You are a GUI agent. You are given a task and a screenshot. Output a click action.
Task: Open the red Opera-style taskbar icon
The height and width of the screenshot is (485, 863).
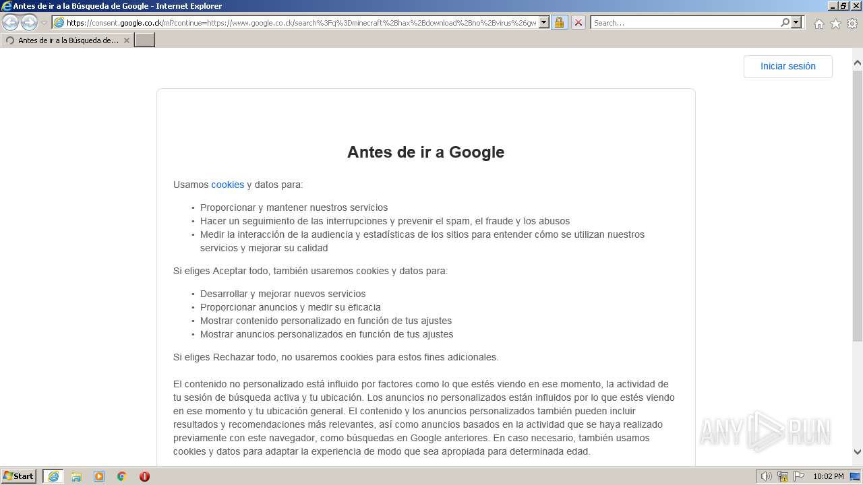pos(144,476)
